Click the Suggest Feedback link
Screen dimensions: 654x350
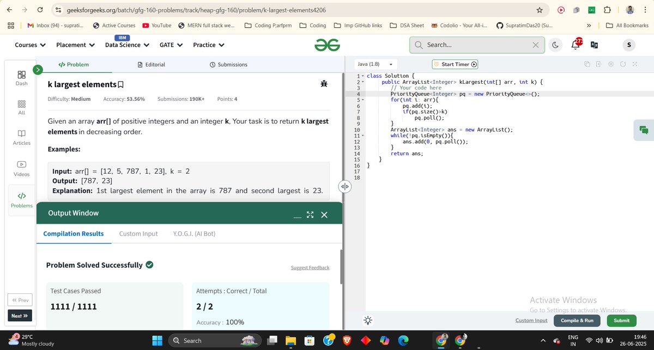click(x=310, y=268)
